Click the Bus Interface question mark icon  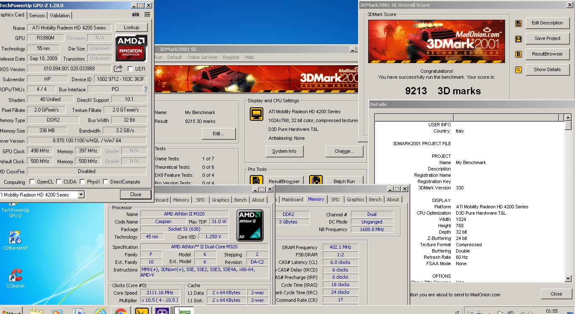pos(146,89)
